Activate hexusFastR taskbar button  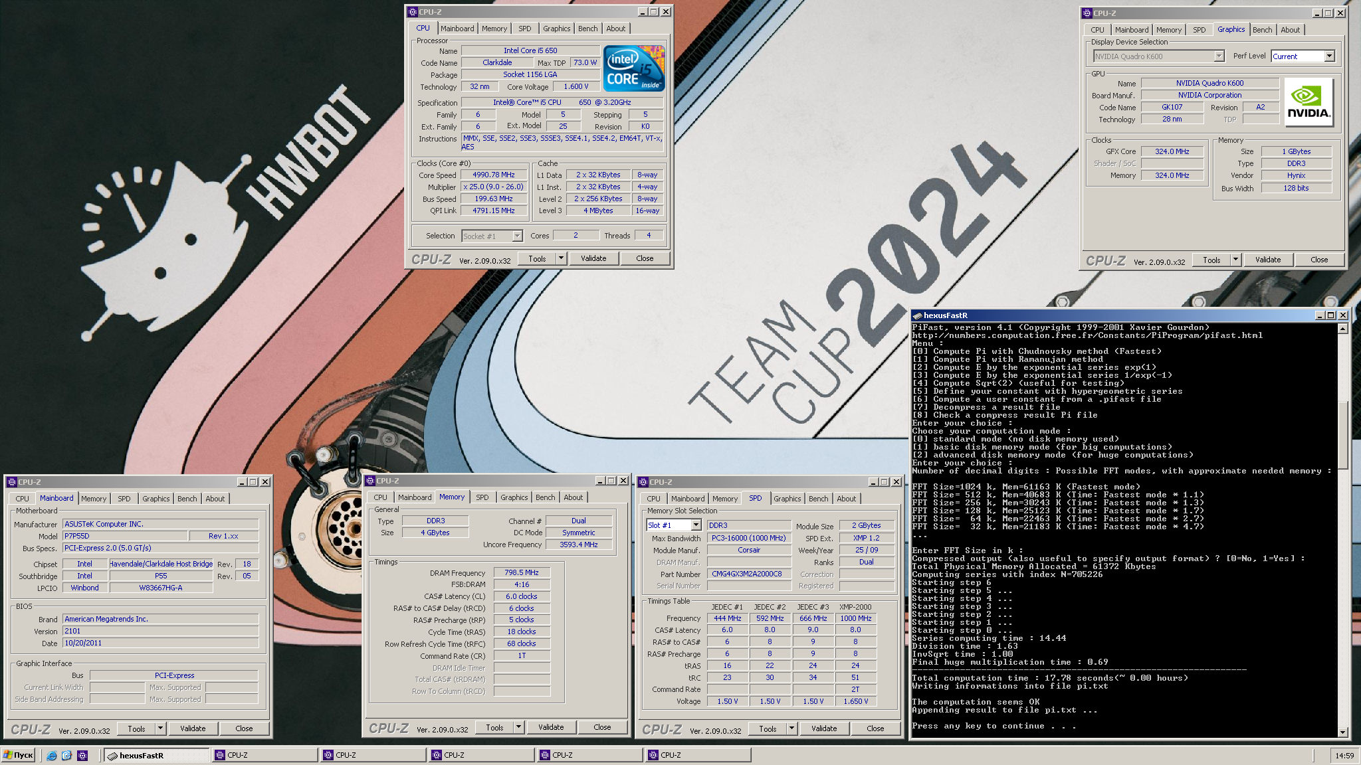tap(156, 755)
